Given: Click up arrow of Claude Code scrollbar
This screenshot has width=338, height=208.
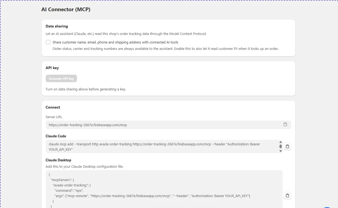Looking at the screenshot, I should point(281,142).
